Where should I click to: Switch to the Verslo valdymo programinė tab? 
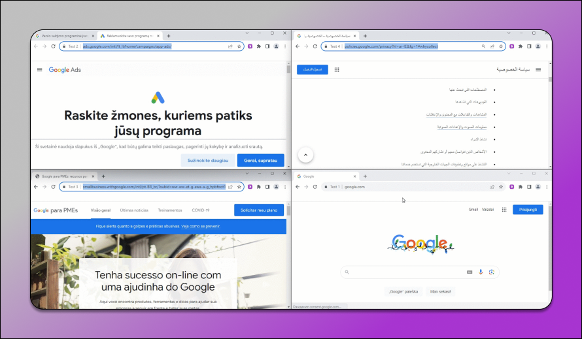pos(64,36)
